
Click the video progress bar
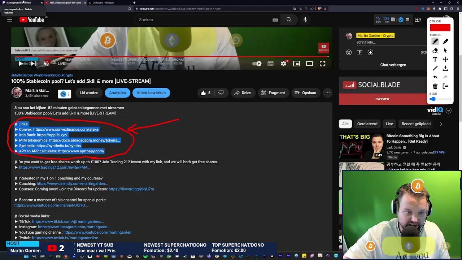pos(171,57)
